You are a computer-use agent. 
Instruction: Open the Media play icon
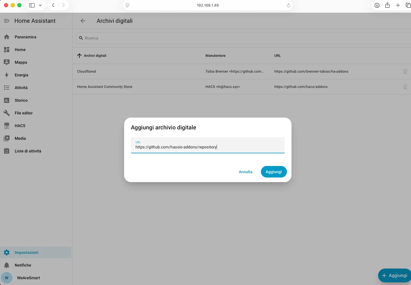(7, 138)
